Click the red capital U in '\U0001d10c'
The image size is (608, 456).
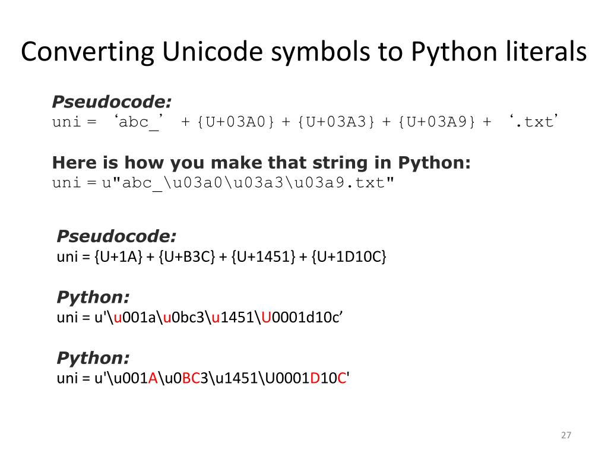click(267, 317)
